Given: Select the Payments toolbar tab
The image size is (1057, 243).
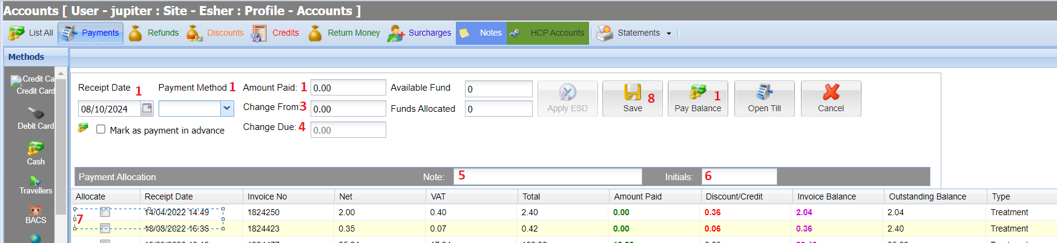Looking at the screenshot, I should [x=91, y=33].
